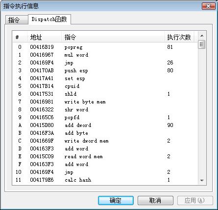
Task: Select the write byte mem row
Action: tap(105, 102)
